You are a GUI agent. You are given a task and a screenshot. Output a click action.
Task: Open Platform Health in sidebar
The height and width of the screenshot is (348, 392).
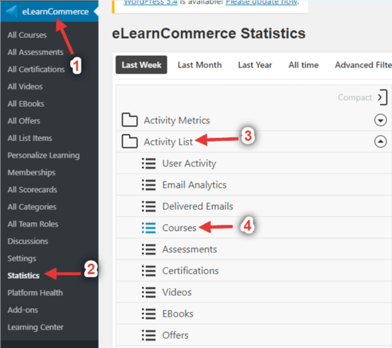coord(35,293)
